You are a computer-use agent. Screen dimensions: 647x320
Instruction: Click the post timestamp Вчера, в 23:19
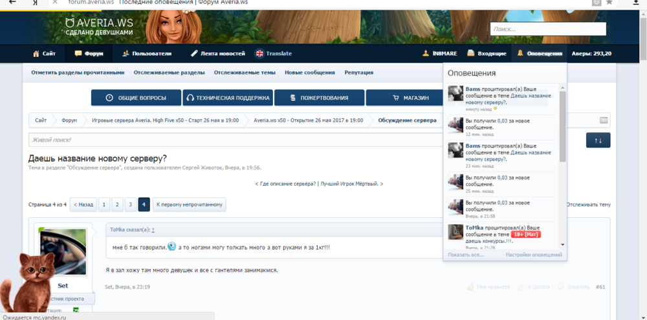pyautogui.click(x=133, y=287)
